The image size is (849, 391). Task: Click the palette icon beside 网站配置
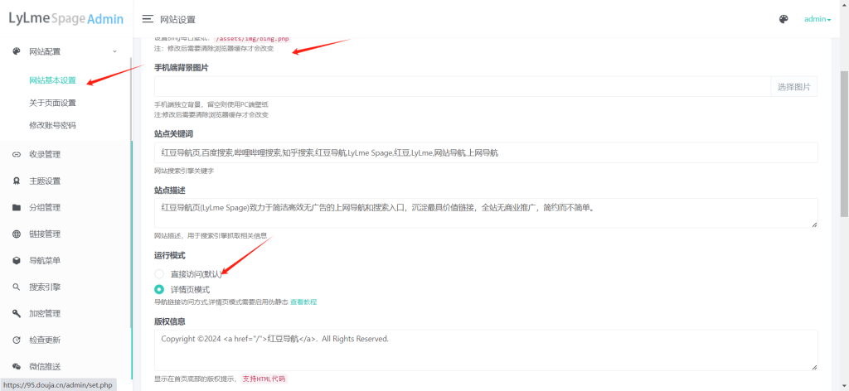click(17, 52)
